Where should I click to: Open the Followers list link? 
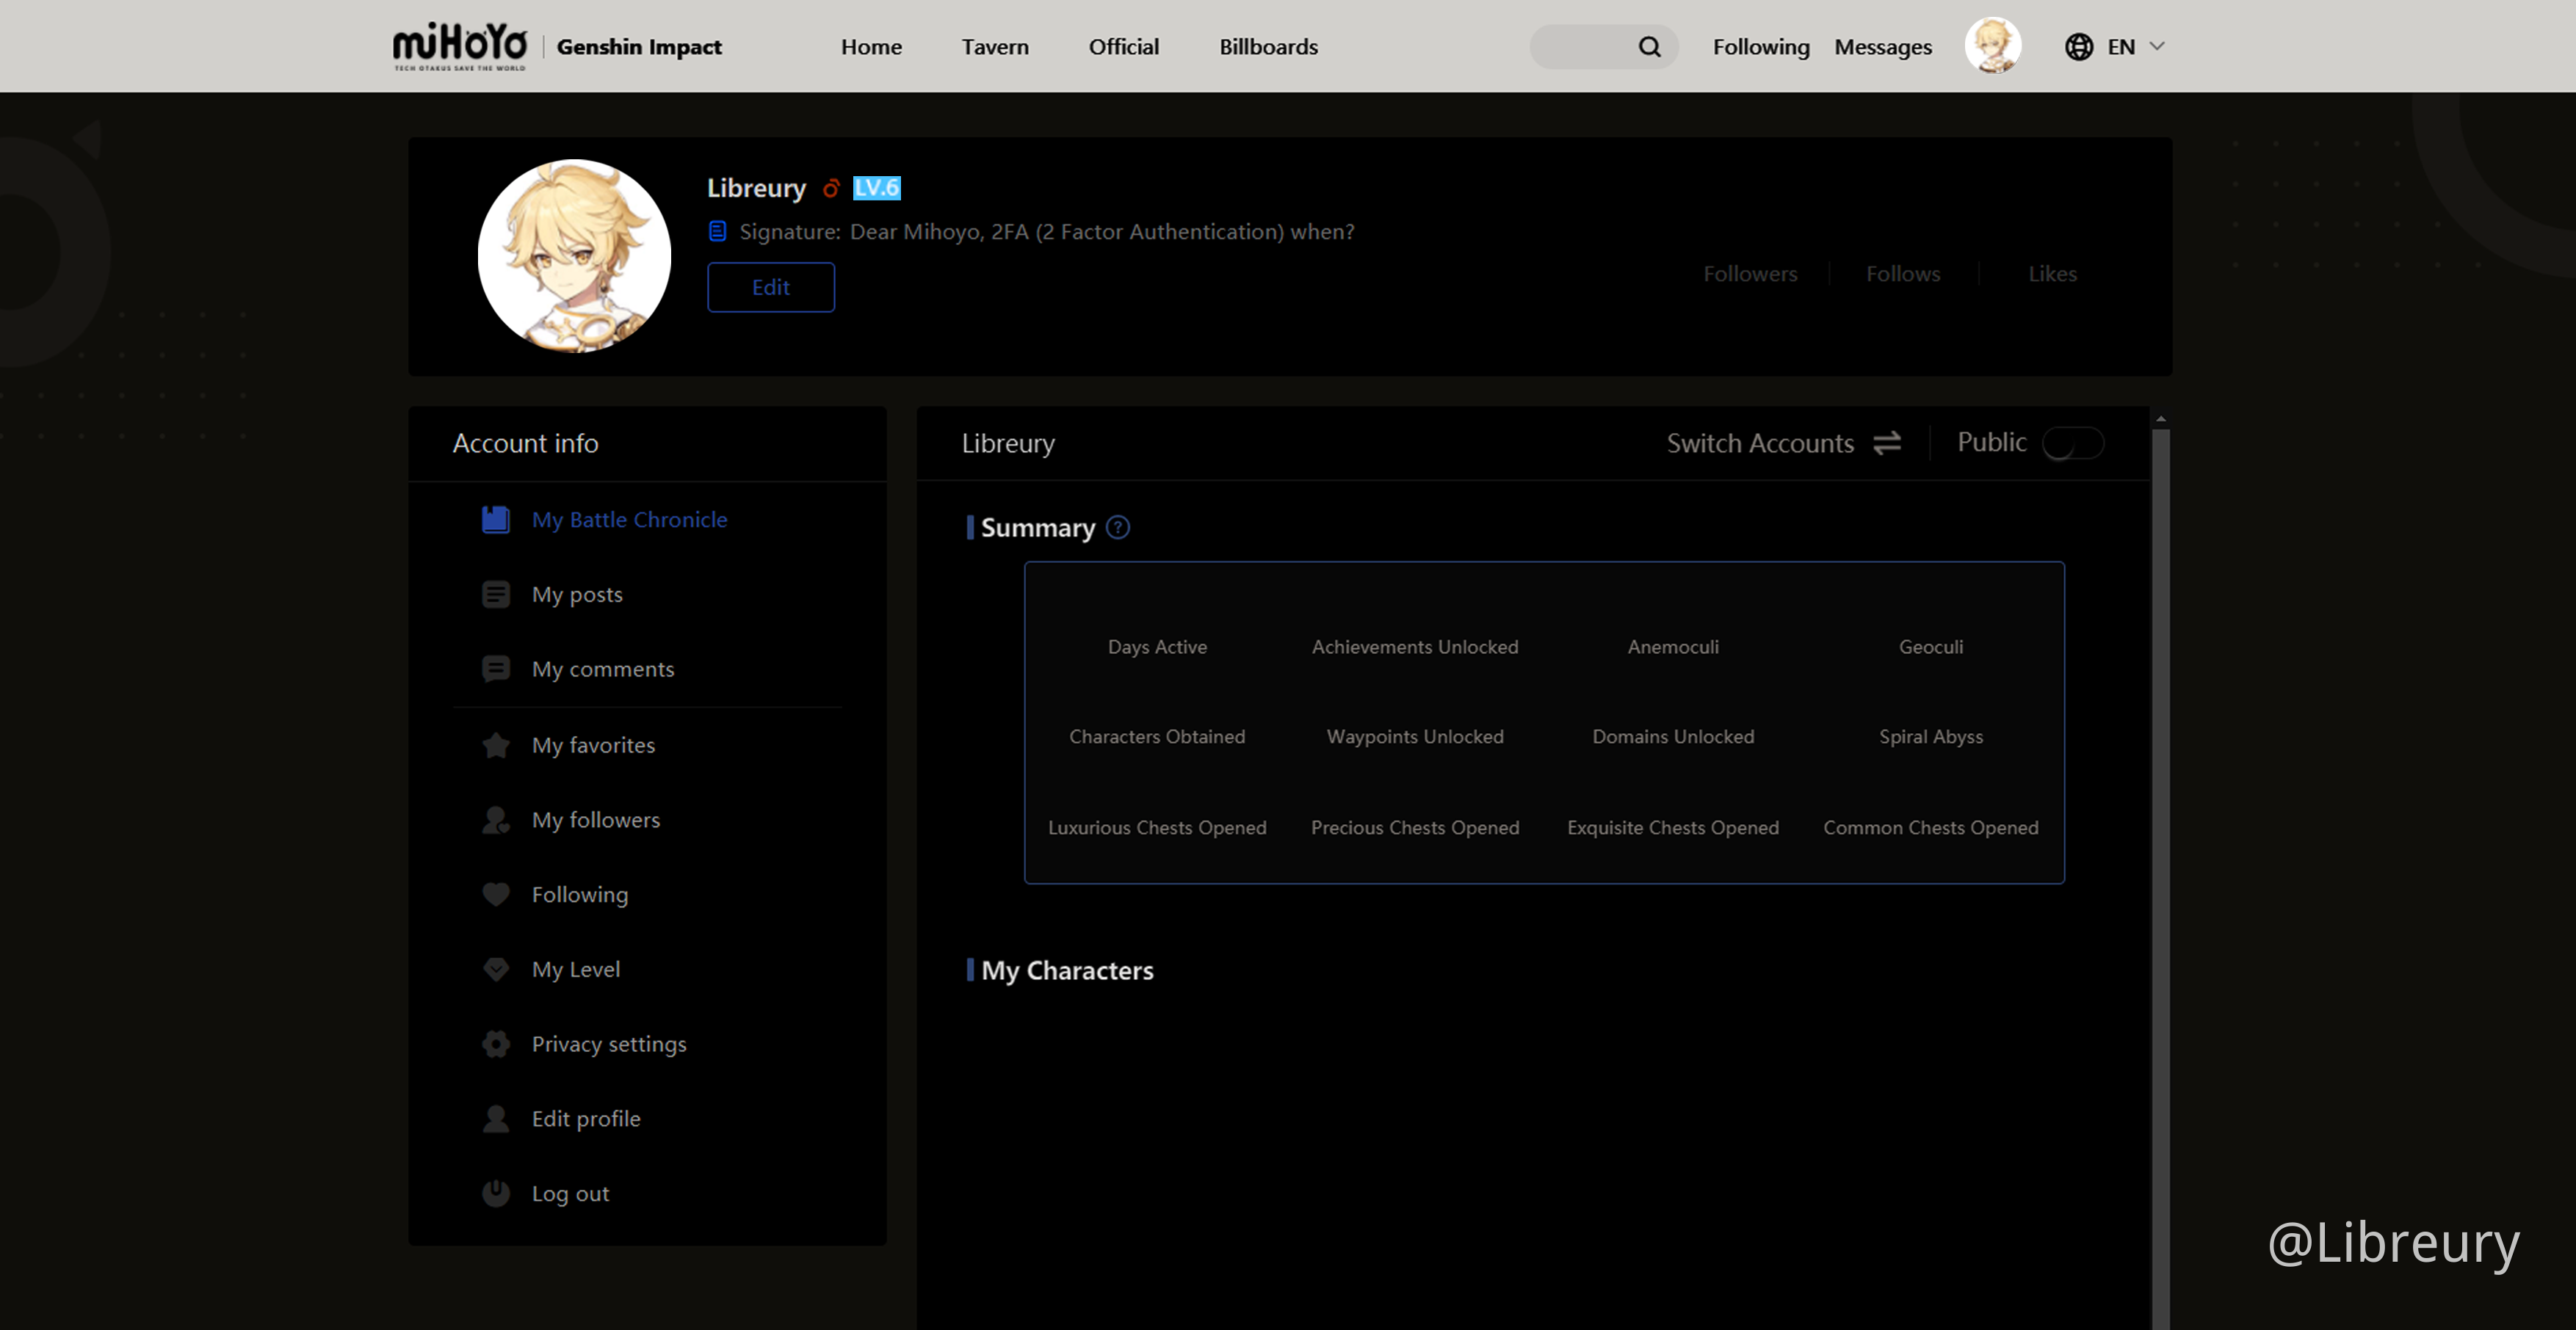point(1750,273)
